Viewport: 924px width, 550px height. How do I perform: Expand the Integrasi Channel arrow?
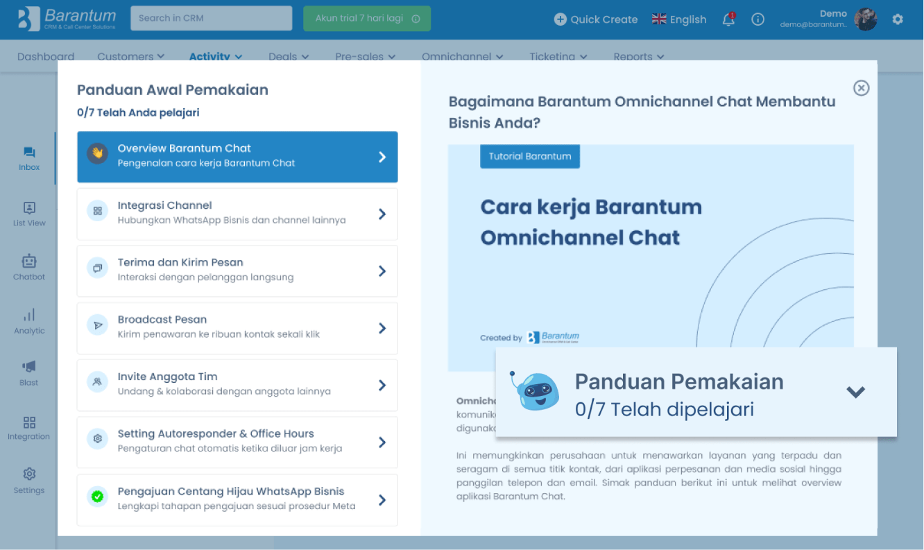pyautogui.click(x=382, y=214)
